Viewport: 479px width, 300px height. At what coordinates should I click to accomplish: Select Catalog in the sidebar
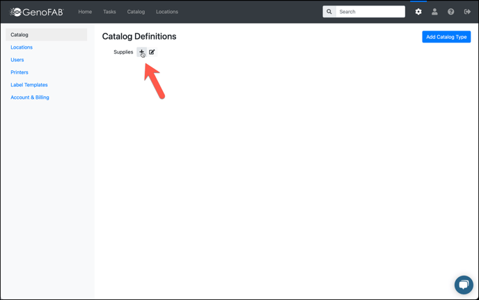[47, 35]
